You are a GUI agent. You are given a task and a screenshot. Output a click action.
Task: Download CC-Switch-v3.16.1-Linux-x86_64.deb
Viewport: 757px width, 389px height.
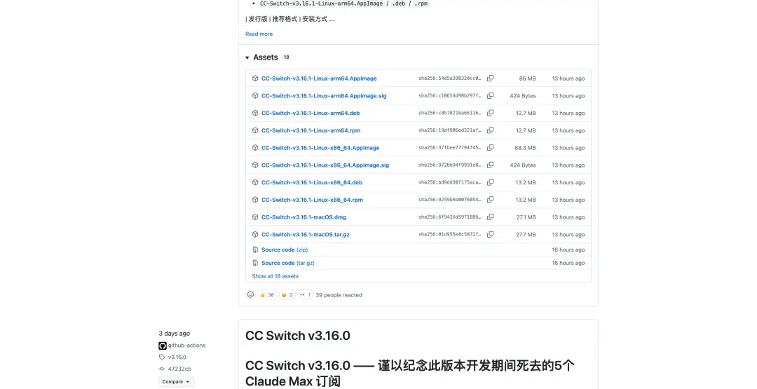312,182
